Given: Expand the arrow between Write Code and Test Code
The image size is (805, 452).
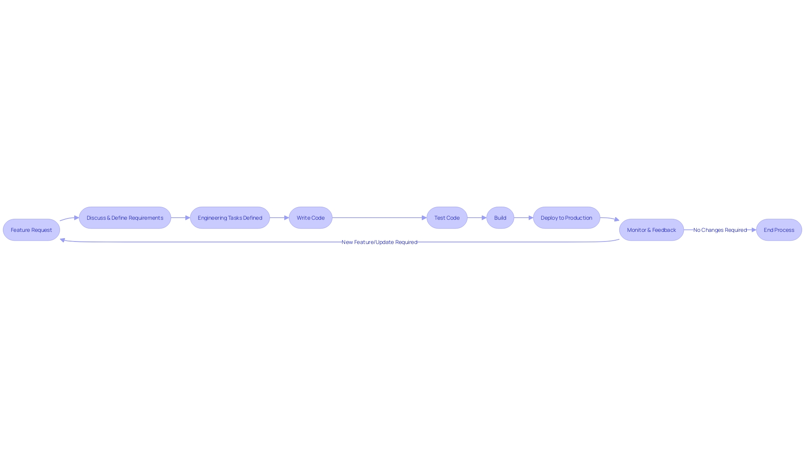Looking at the screenshot, I should click(x=379, y=218).
